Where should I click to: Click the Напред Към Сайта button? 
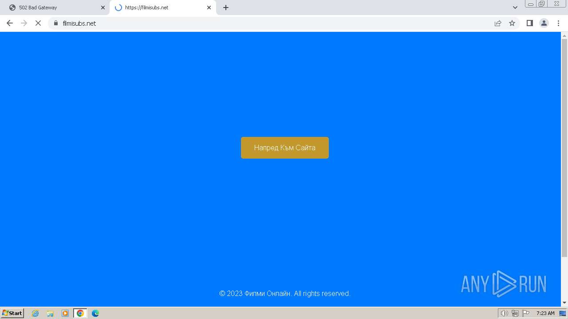285,148
